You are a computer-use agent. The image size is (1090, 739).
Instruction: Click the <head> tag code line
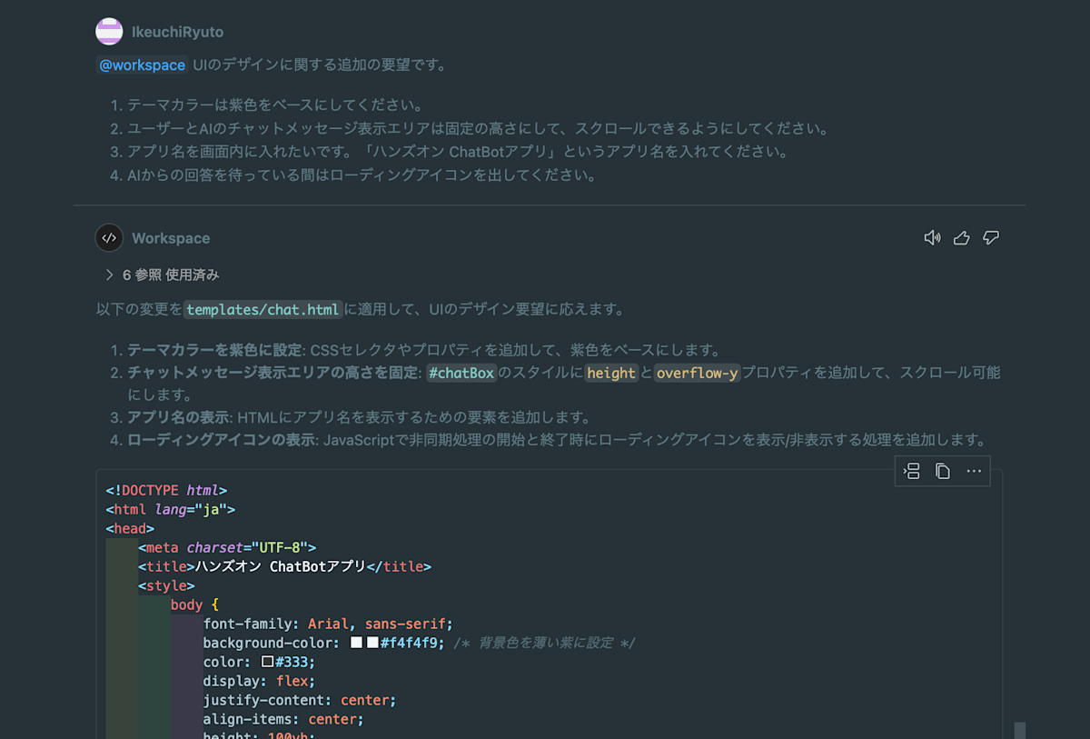tap(130, 528)
